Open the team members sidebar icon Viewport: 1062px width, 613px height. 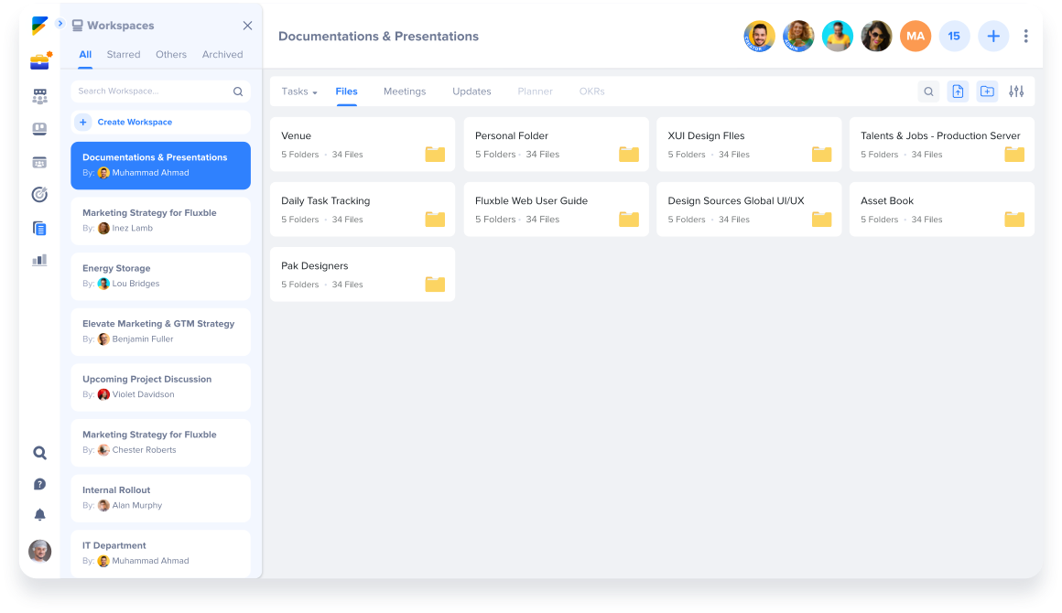pyautogui.click(x=40, y=96)
